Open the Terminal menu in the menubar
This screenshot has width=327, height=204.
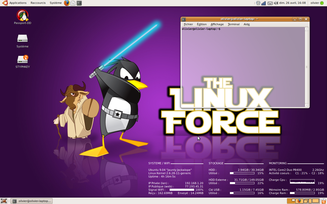coord(233,24)
